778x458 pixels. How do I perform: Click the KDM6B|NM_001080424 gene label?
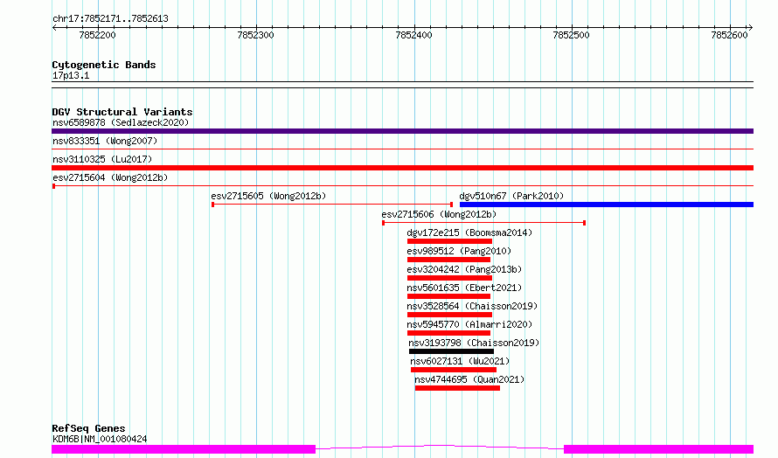pyautogui.click(x=100, y=439)
